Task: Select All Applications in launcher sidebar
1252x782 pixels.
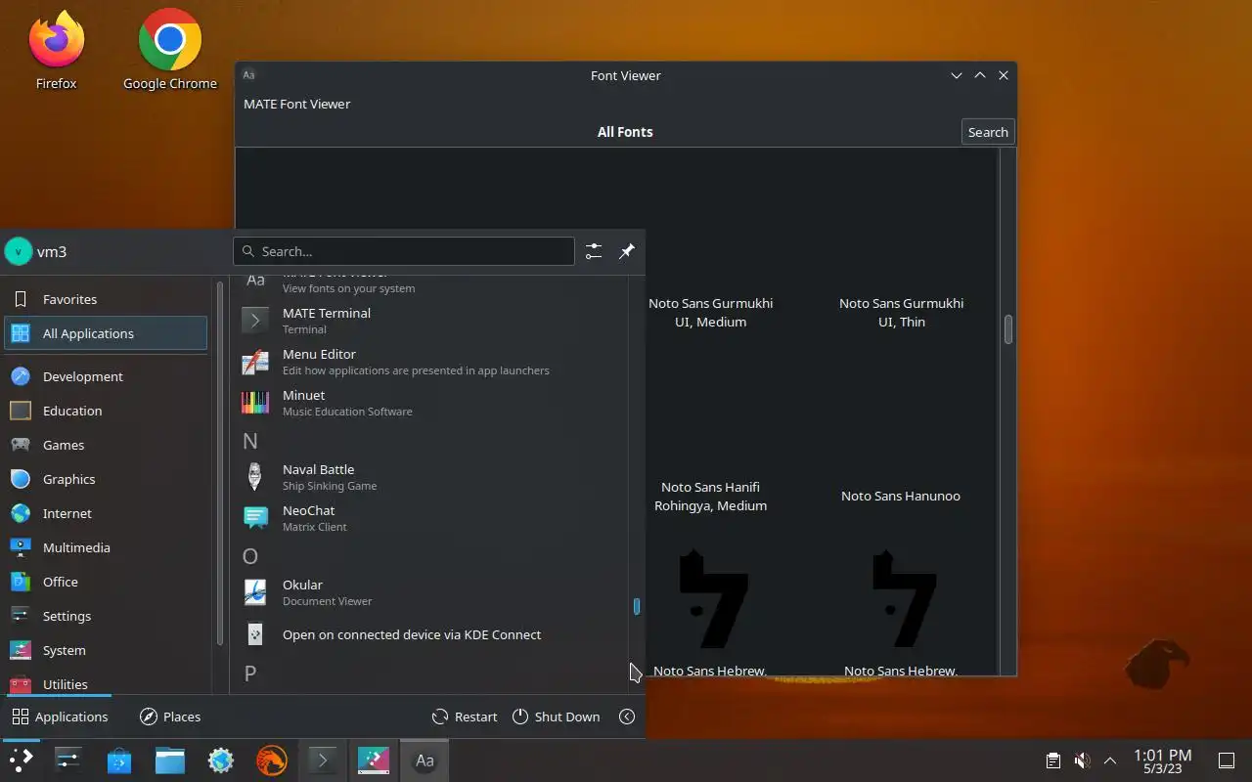Action: click(106, 333)
